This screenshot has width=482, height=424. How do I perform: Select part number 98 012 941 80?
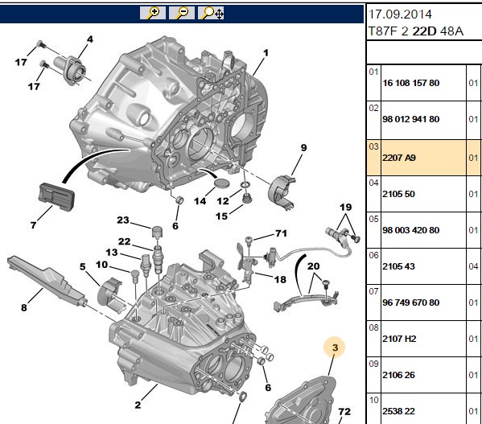click(x=410, y=119)
